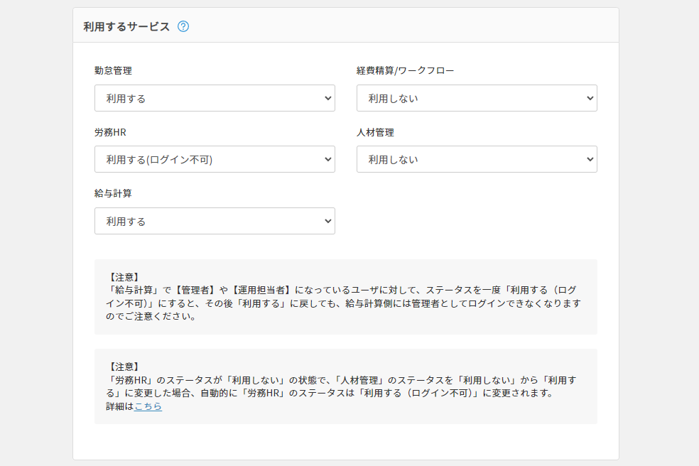Image resolution: width=699 pixels, height=466 pixels.
Task: Open the 経費精算/ワークフロー dropdown
Action: [476, 98]
